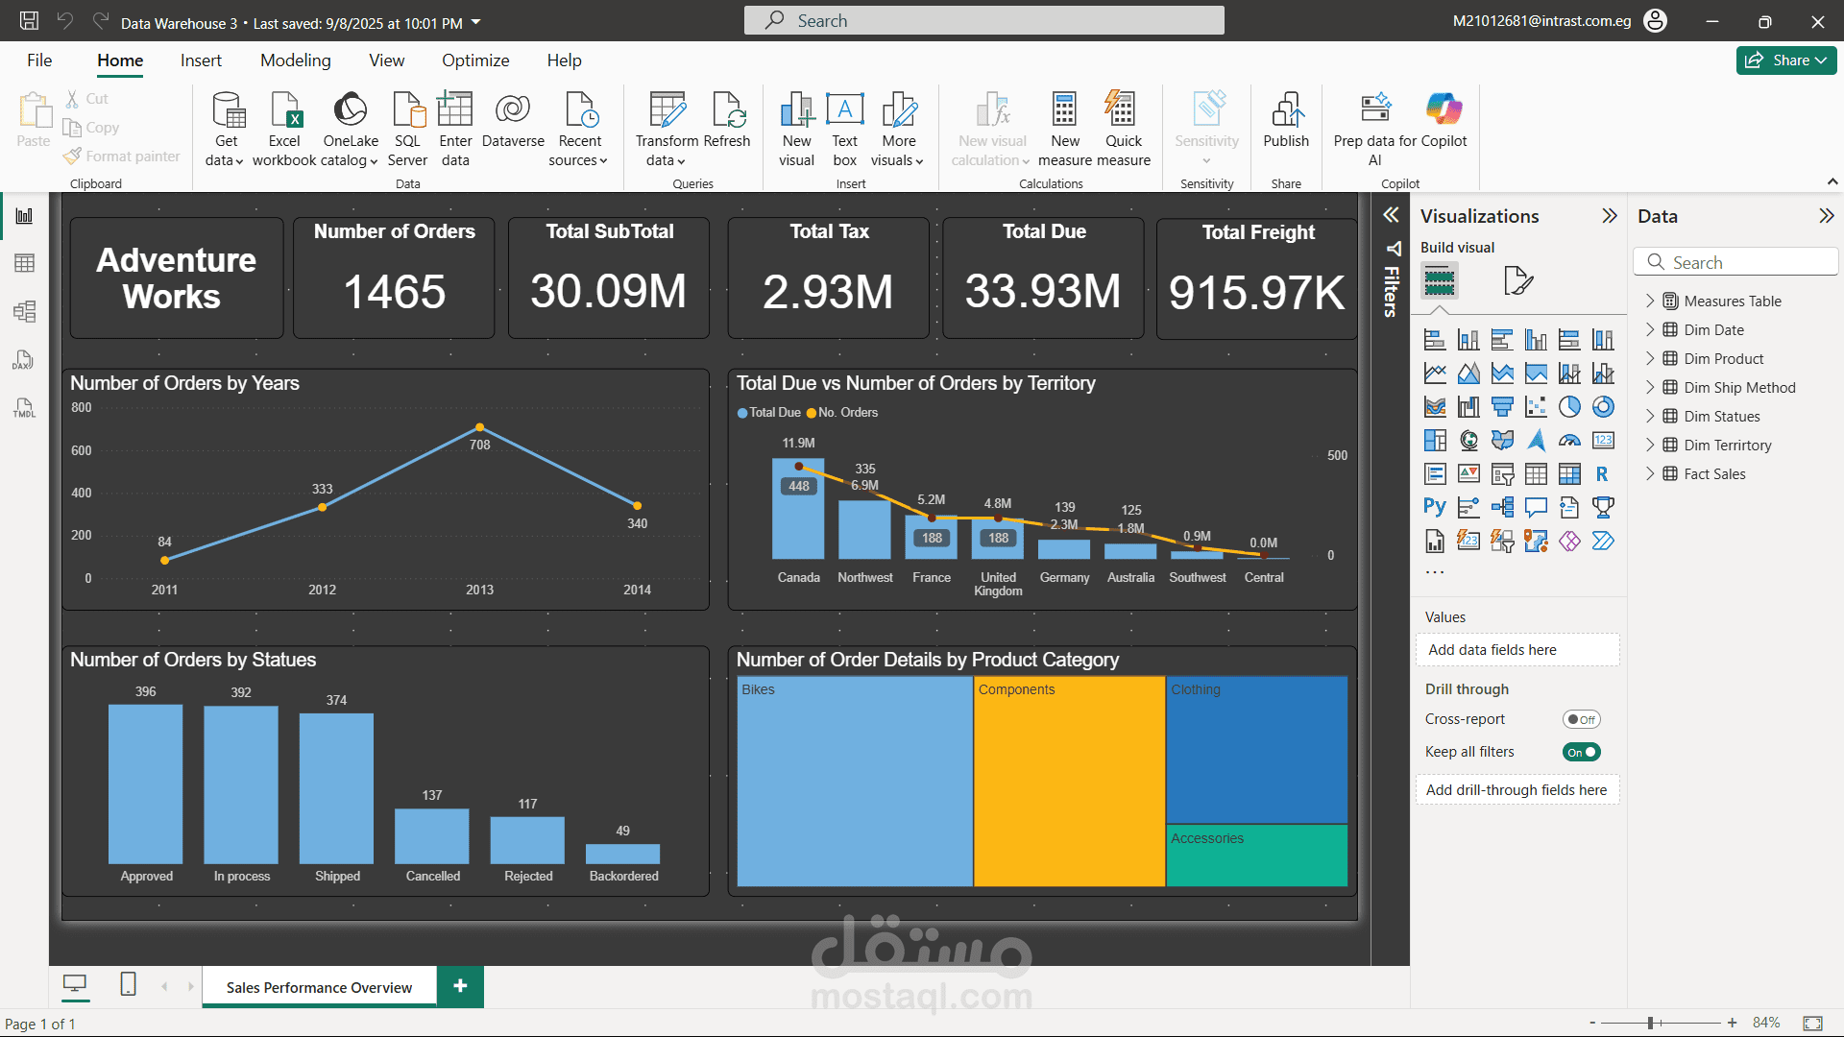Open the Insert ribbon tab
The image size is (1844, 1037).
point(201,60)
